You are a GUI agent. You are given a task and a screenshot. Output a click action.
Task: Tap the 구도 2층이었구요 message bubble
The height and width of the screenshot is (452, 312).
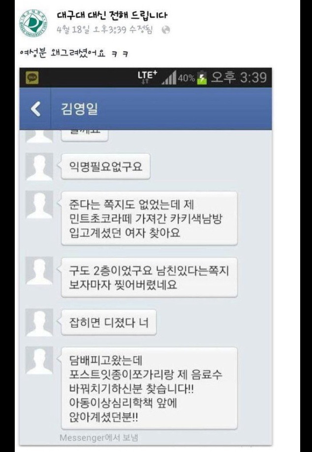149,277
